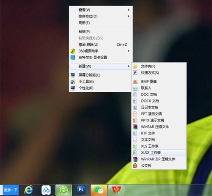Screen dimensions: 212x196
Task: Click the 搜索一下 search button on taskbar
Action: click(x=11, y=190)
